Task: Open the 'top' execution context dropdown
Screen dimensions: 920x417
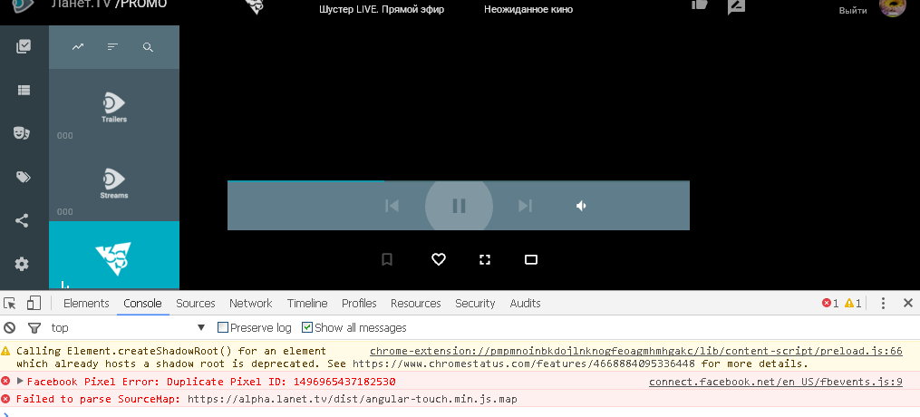Action: (201, 328)
